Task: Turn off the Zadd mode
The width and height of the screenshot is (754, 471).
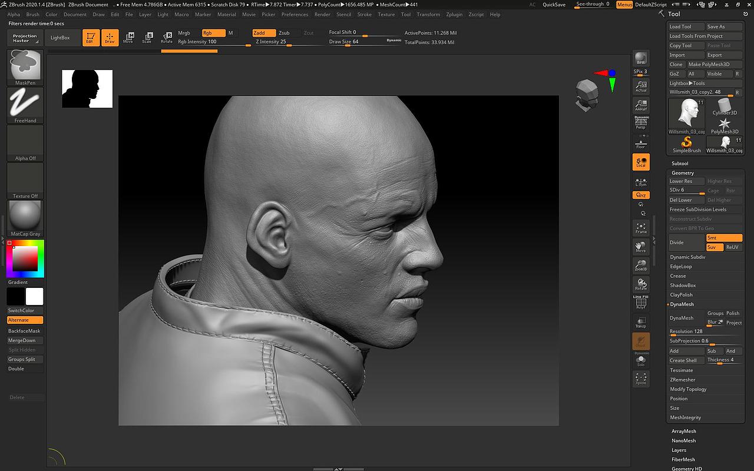Action: [x=263, y=33]
